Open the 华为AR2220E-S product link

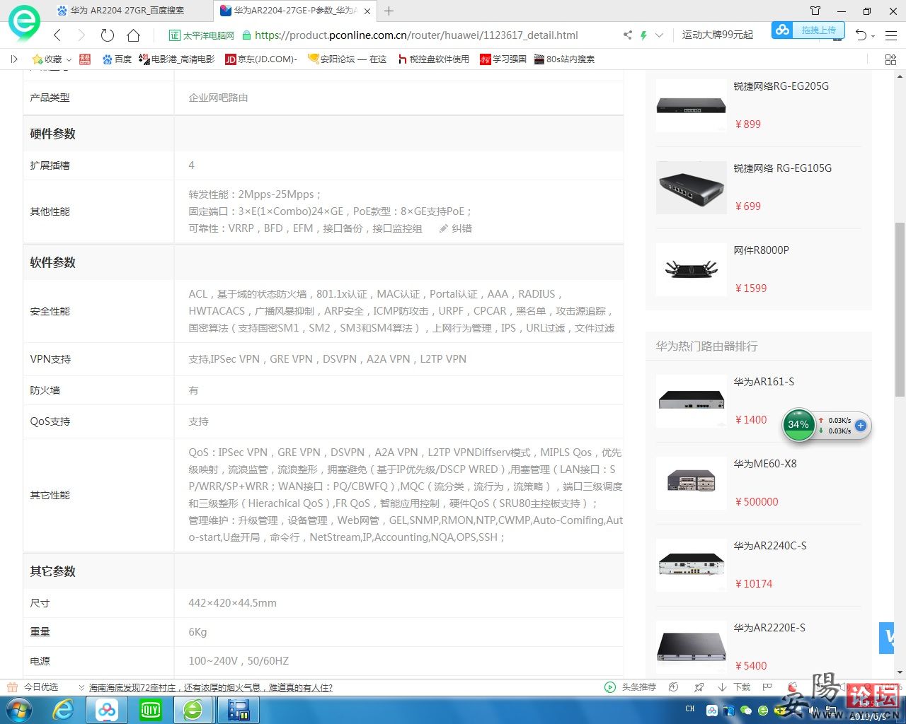click(x=769, y=628)
